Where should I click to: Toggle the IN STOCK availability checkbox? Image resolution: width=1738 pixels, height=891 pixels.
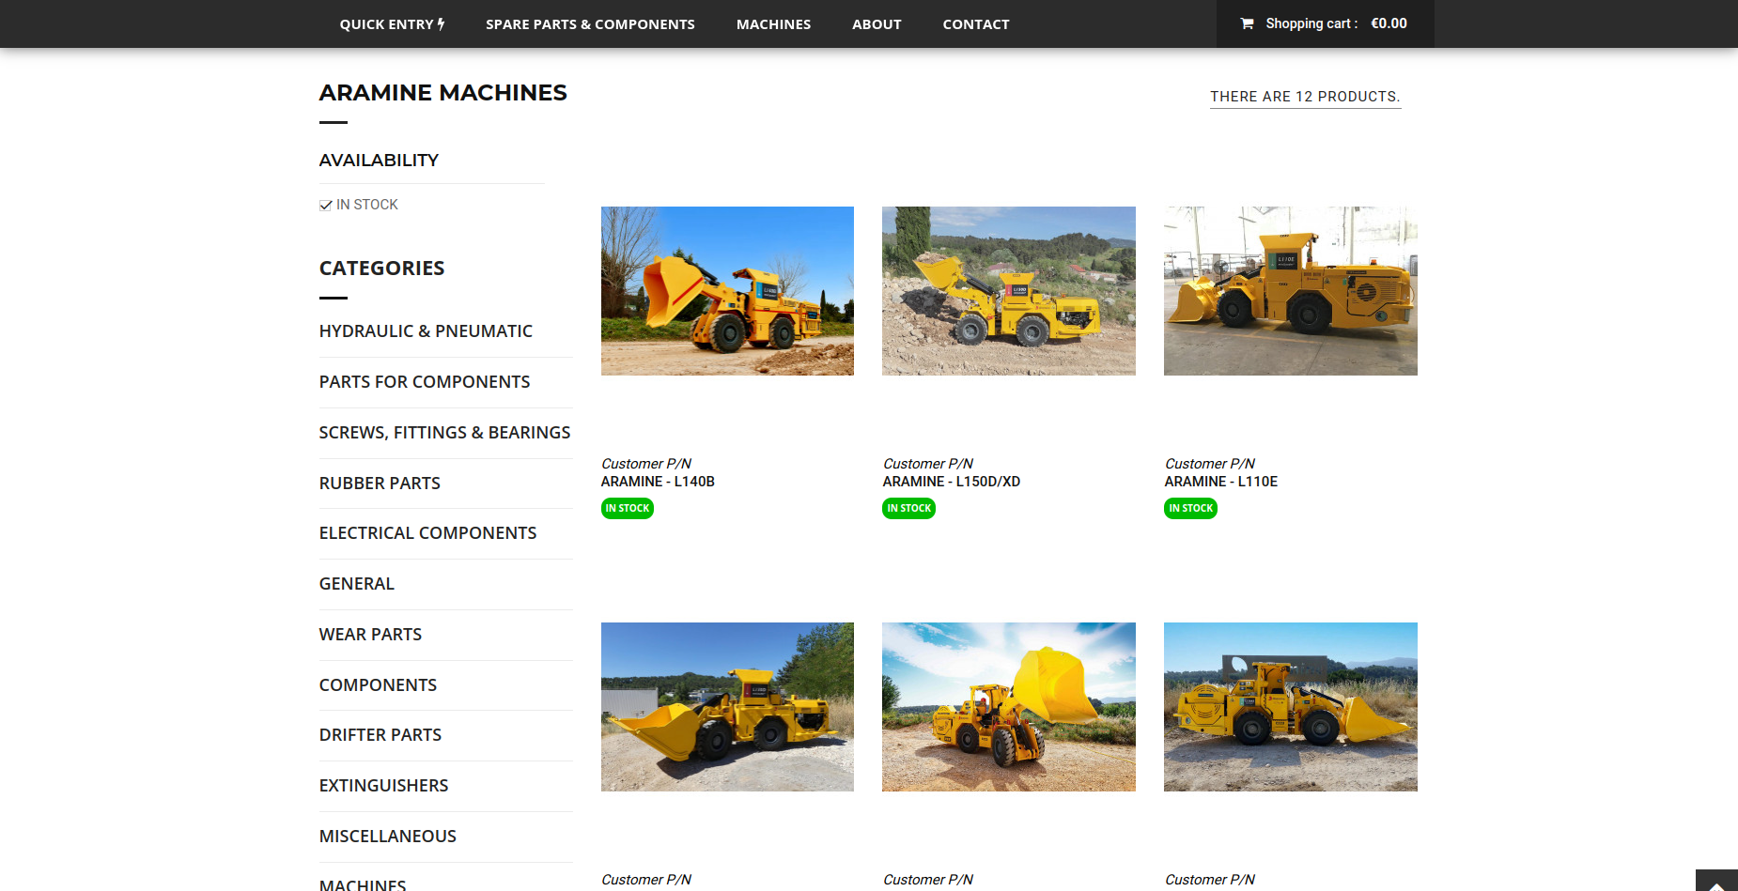[326, 205]
